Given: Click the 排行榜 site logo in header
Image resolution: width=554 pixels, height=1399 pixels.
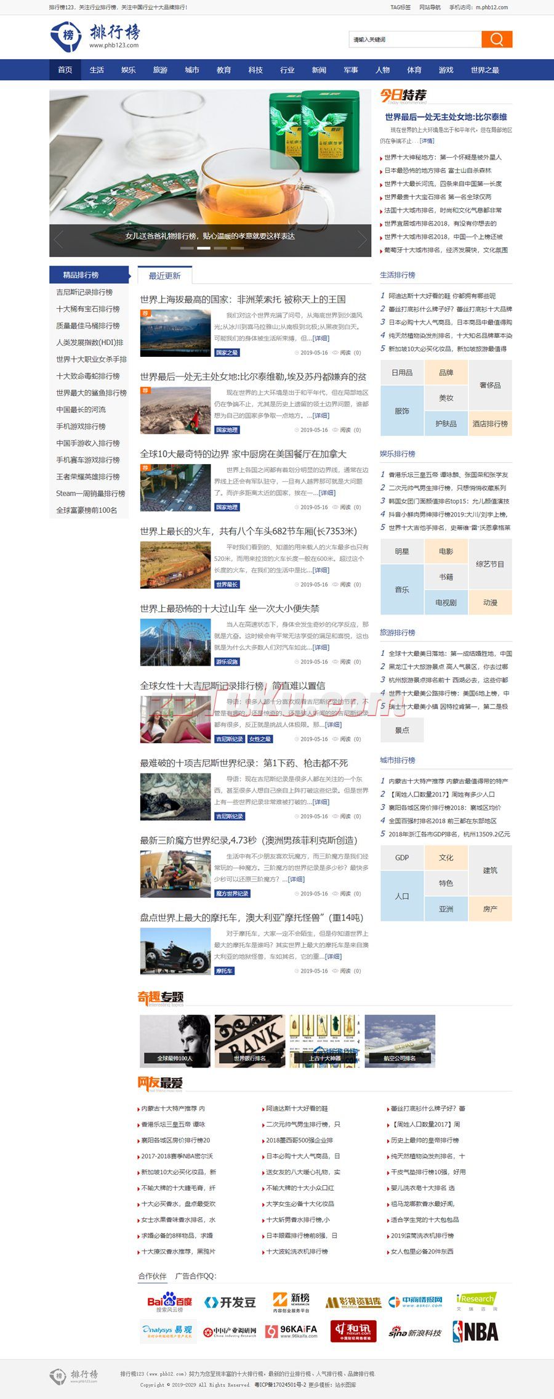Looking at the screenshot, I should 95,36.
